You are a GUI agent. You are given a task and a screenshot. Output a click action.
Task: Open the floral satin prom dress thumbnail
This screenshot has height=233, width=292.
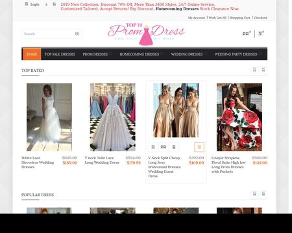click(x=239, y=117)
